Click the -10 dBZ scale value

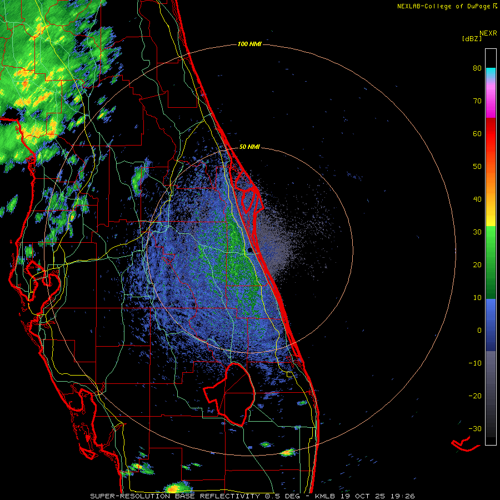tap(475, 363)
